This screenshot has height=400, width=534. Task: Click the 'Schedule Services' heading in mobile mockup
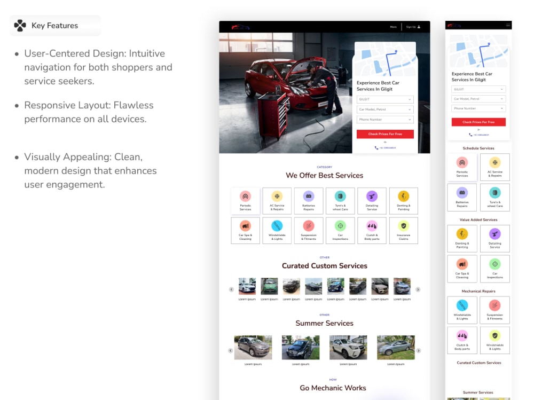click(x=478, y=148)
